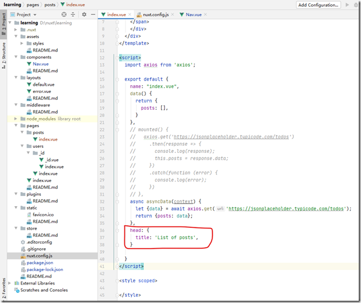Click the jsonplaceholder URL on line 33
361x303 pixels.
(x=286, y=208)
